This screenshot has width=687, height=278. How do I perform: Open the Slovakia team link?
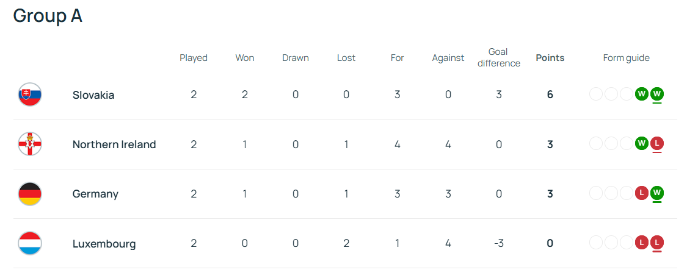93,95
